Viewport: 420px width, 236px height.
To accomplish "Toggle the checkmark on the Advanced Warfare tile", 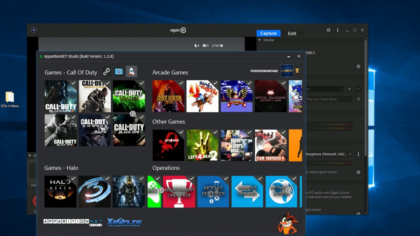I will [108, 83].
